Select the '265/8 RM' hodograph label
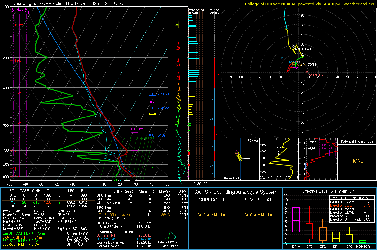This screenshot has height=250, width=377. pyautogui.click(x=316, y=76)
